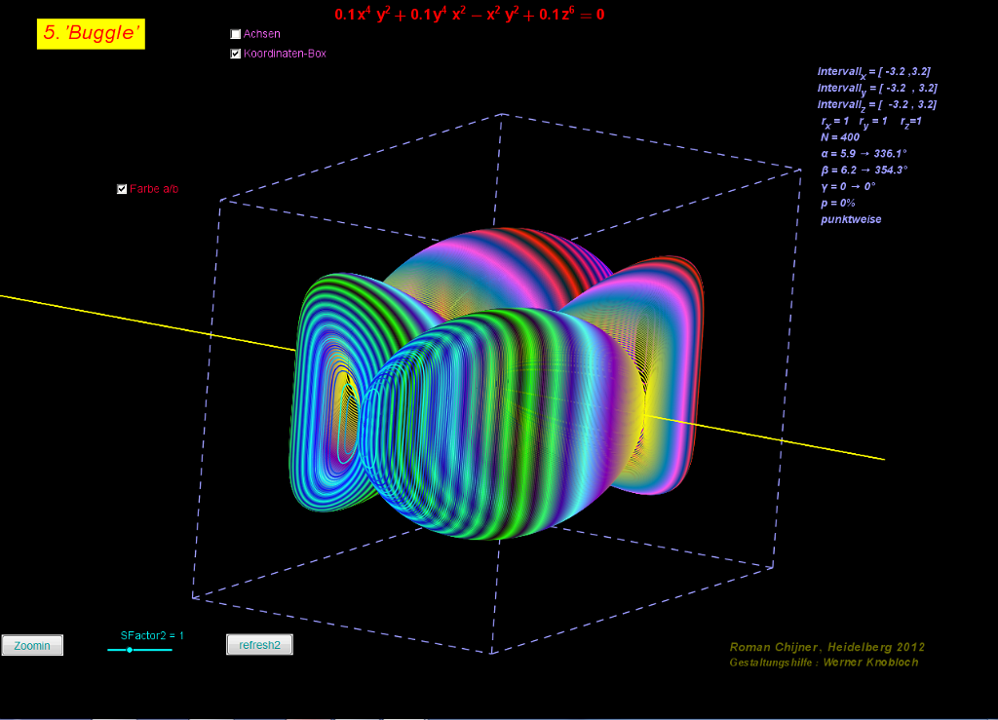This screenshot has width=998, height=720.
Task: Uncheck the Koordinaten-Box checkbox
Action: [236, 55]
